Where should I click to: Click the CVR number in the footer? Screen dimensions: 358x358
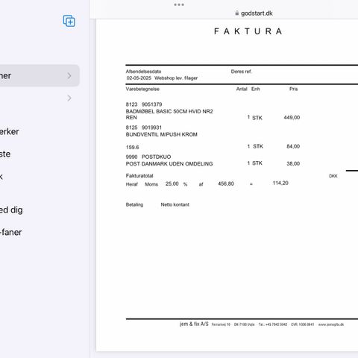click(303, 324)
